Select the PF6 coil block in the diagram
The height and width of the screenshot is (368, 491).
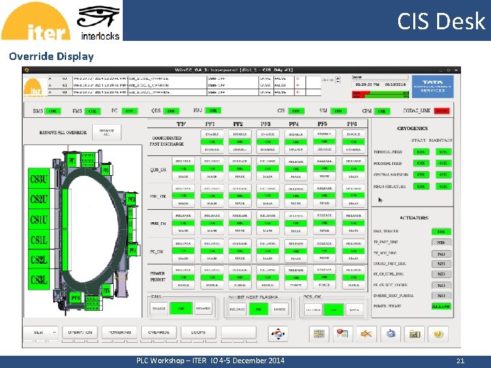76,298
